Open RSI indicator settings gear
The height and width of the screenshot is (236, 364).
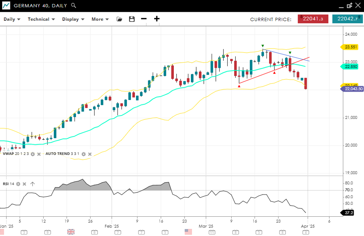[x=18, y=184]
